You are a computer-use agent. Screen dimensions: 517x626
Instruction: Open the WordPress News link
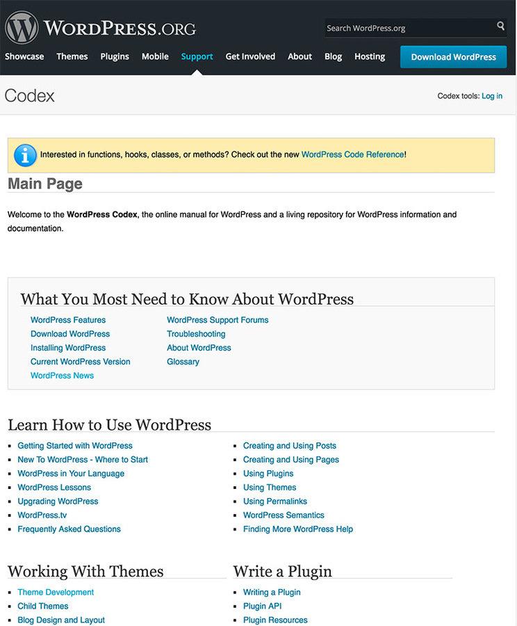click(x=63, y=376)
